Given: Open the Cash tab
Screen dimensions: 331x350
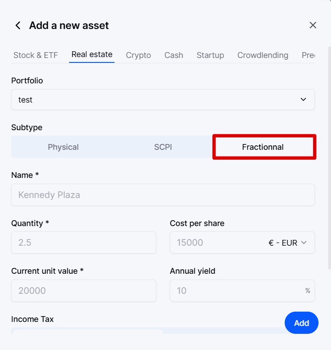Looking at the screenshot, I should (x=174, y=55).
